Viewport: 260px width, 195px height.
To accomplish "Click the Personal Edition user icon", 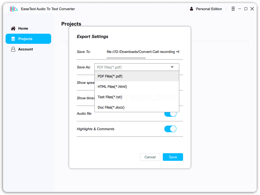I will tap(191, 9).
